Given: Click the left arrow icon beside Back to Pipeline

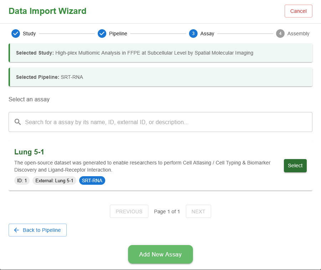Looking at the screenshot, I should click(x=16, y=230).
